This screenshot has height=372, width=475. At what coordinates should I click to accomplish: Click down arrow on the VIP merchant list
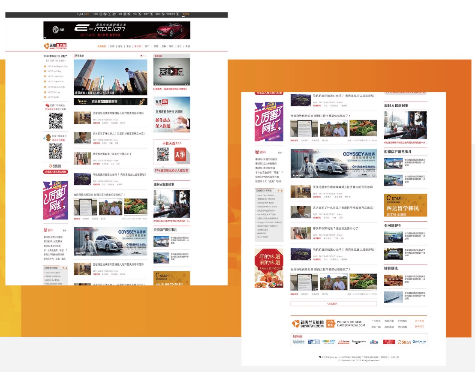[x=277, y=190]
